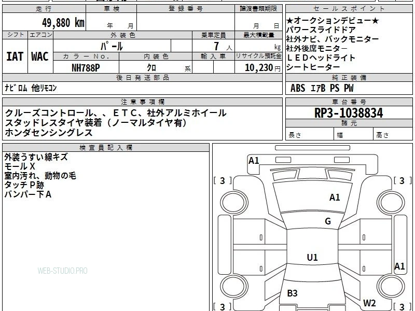Select the モールX inspector note
The width and height of the screenshot is (415, 311).
[20, 166]
